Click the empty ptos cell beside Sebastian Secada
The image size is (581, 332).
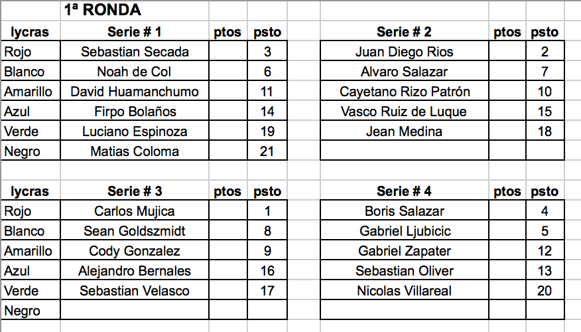pyautogui.click(x=228, y=51)
